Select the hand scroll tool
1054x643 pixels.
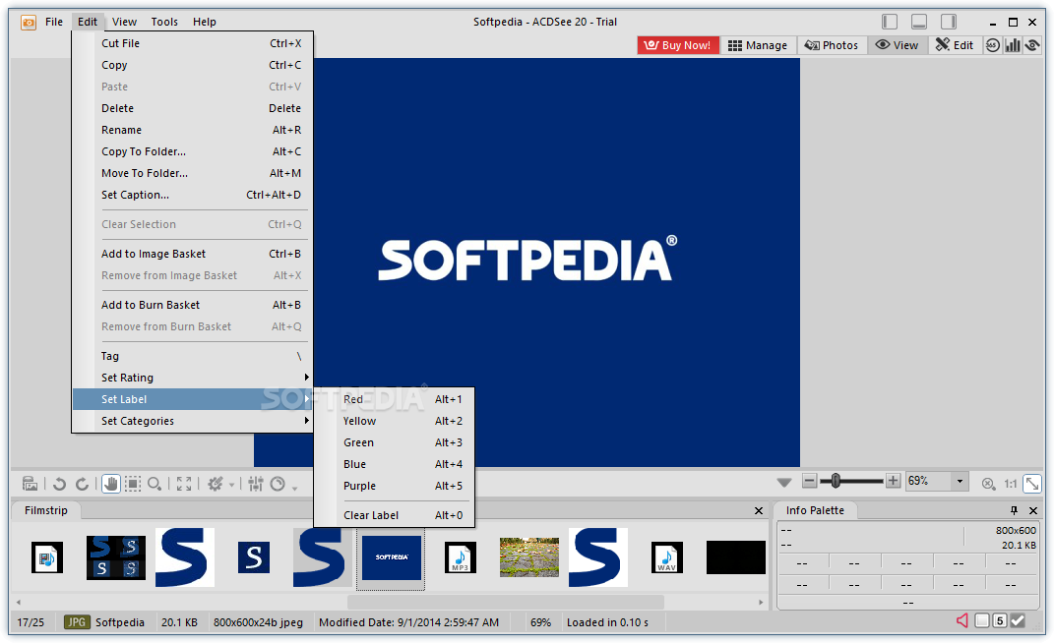point(111,483)
